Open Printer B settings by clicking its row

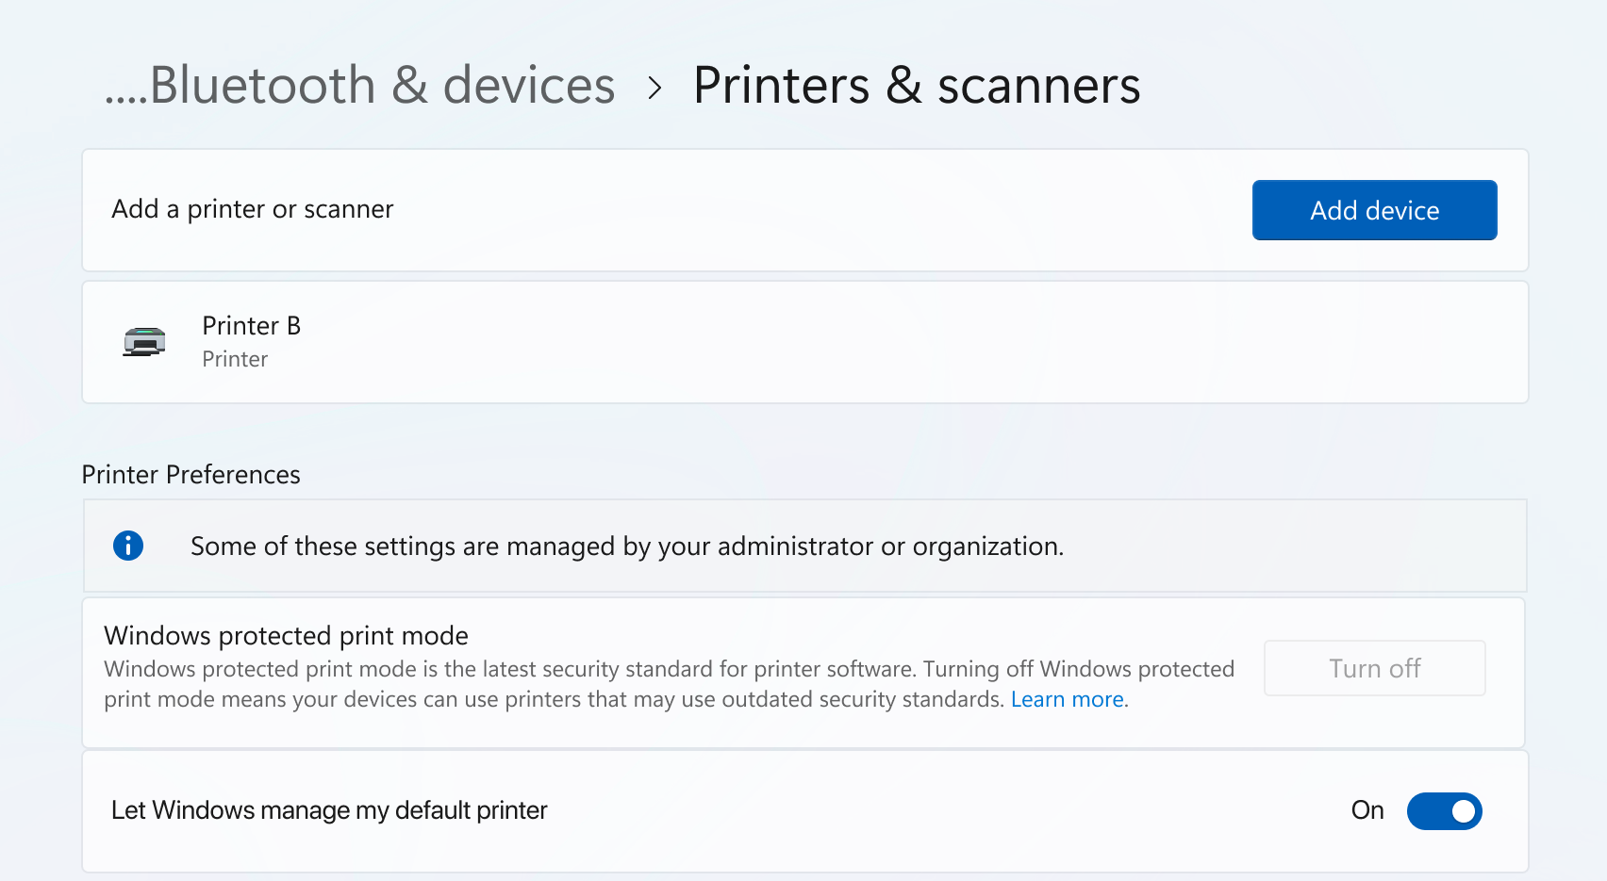[660, 342]
